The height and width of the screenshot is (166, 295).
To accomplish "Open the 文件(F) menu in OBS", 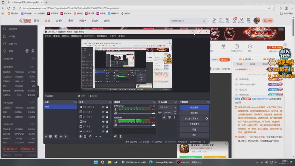I will click(48, 36).
